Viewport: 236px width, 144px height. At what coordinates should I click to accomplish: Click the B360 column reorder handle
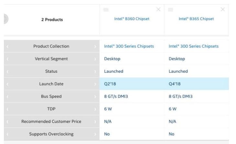click(106, 10)
